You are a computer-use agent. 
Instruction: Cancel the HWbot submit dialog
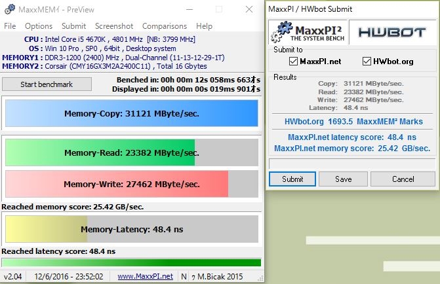click(x=403, y=179)
